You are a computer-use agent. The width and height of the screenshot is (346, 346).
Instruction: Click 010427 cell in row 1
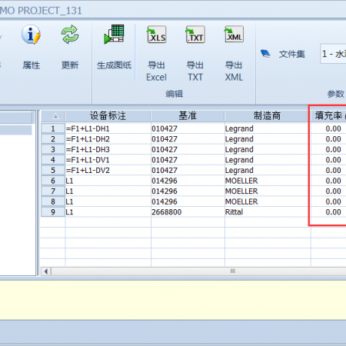(x=188, y=128)
